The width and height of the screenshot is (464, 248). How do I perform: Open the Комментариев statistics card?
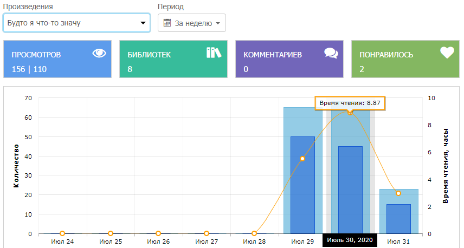289,58
